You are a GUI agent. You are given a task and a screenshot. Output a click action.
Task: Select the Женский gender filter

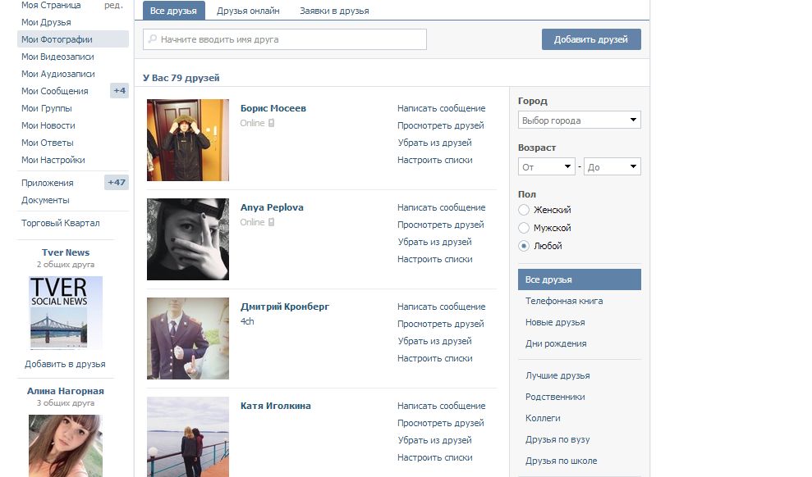[x=524, y=211]
